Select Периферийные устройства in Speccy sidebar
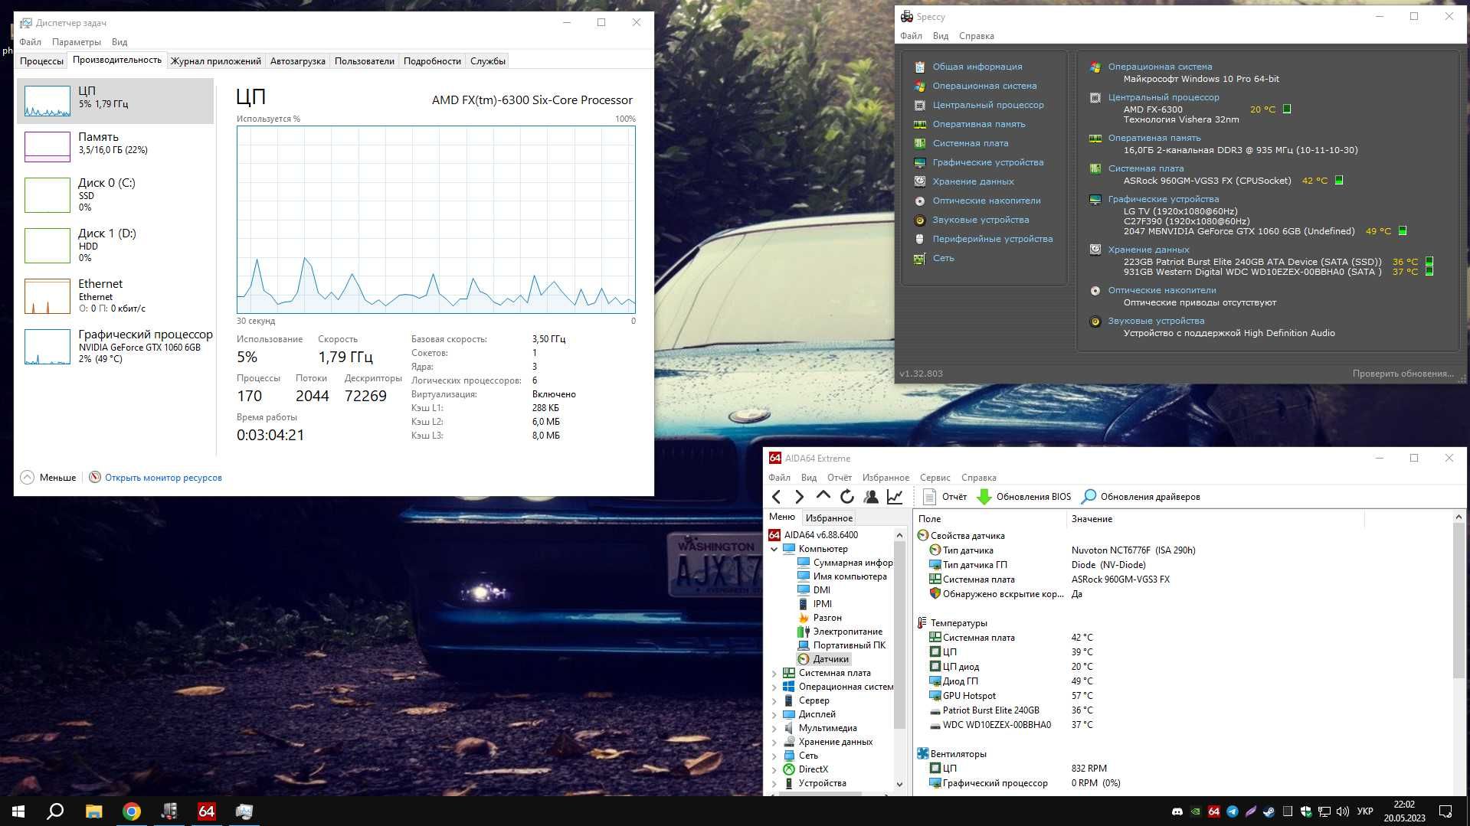This screenshot has height=826, width=1470. (992, 239)
